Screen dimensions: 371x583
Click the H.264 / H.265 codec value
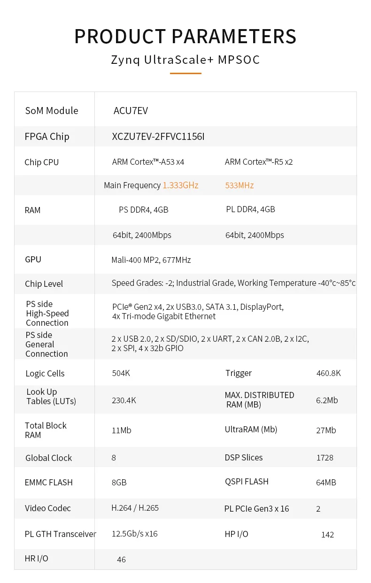coord(135,508)
